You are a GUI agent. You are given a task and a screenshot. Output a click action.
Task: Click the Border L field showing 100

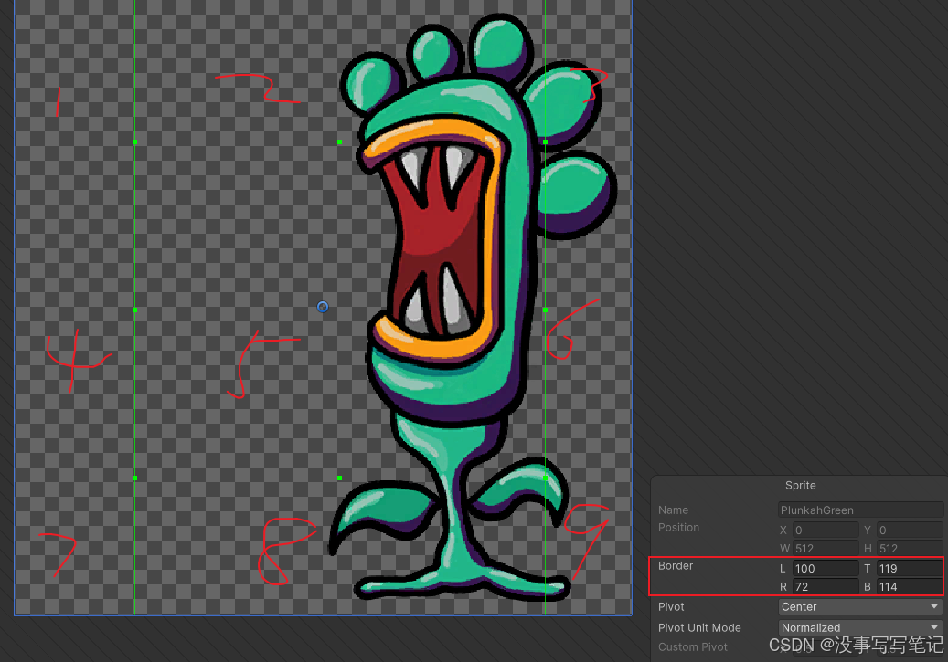(x=826, y=568)
